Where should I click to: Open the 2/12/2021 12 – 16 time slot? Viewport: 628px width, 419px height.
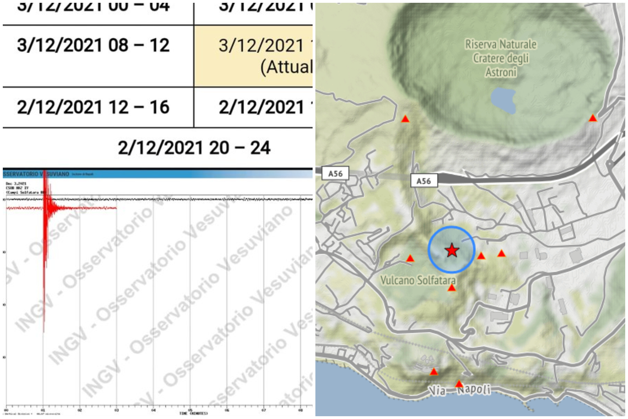93,107
